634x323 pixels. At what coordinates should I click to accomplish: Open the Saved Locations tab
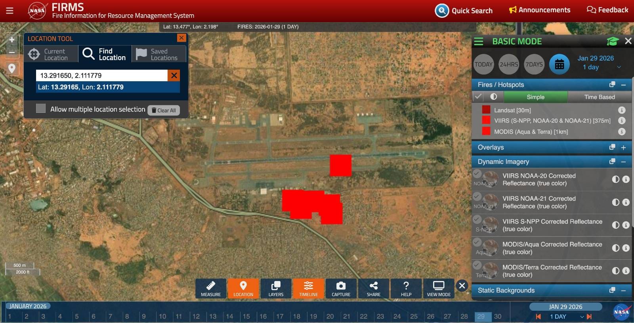(159, 54)
